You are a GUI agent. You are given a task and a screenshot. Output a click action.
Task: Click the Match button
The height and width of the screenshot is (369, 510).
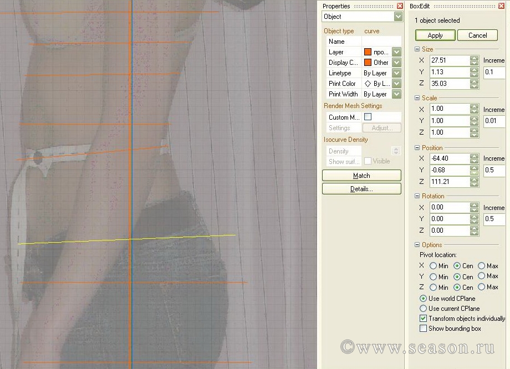361,176
